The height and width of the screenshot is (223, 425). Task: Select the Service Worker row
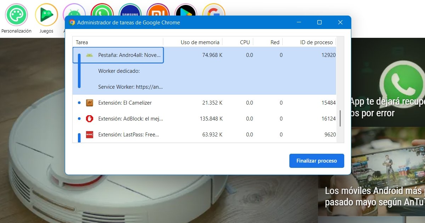[x=204, y=87]
